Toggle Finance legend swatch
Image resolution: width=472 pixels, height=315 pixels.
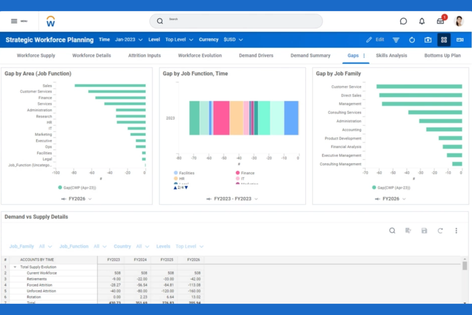[238, 173]
